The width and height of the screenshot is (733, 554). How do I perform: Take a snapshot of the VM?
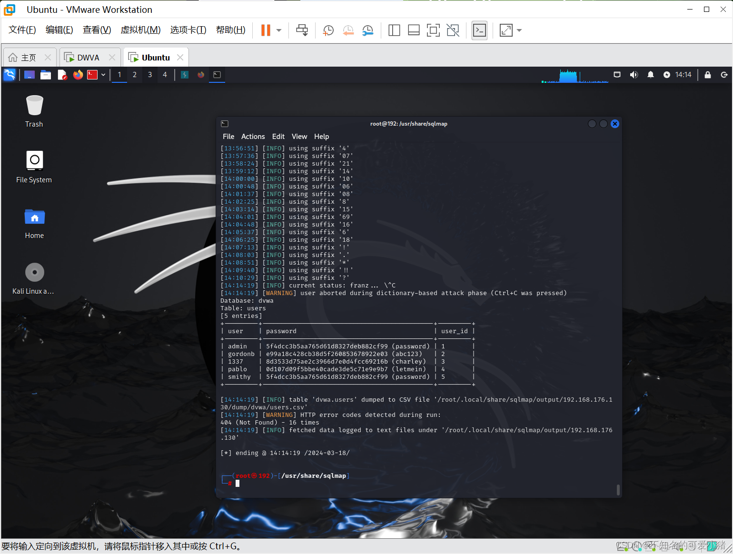[328, 30]
